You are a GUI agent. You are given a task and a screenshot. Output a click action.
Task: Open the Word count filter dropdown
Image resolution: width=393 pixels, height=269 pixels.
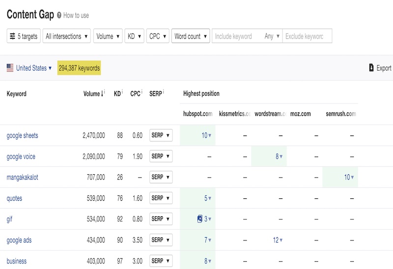click(x=191, y=36)
